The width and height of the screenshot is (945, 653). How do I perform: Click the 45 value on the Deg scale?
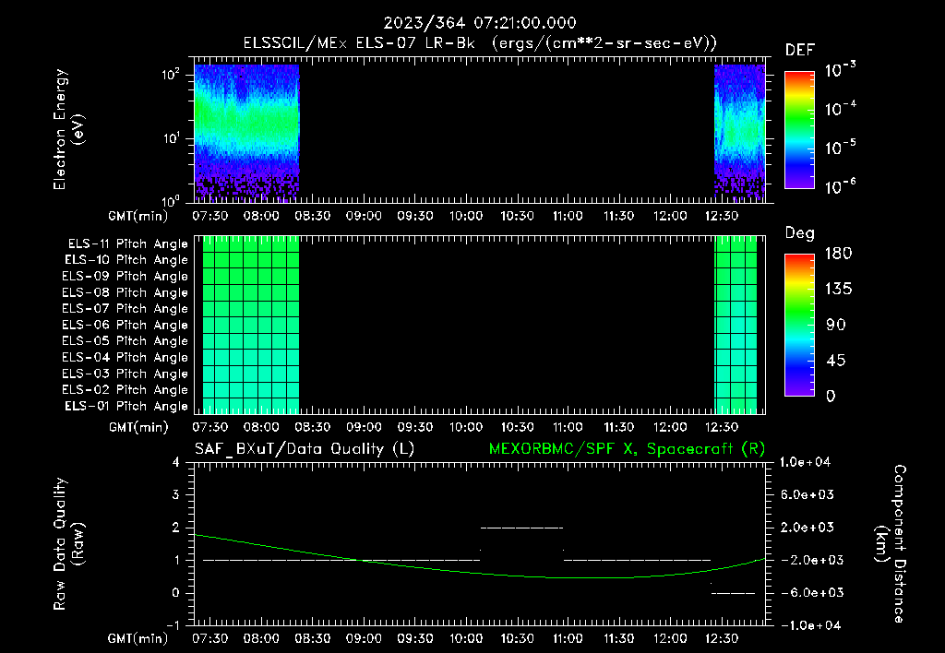838,361
